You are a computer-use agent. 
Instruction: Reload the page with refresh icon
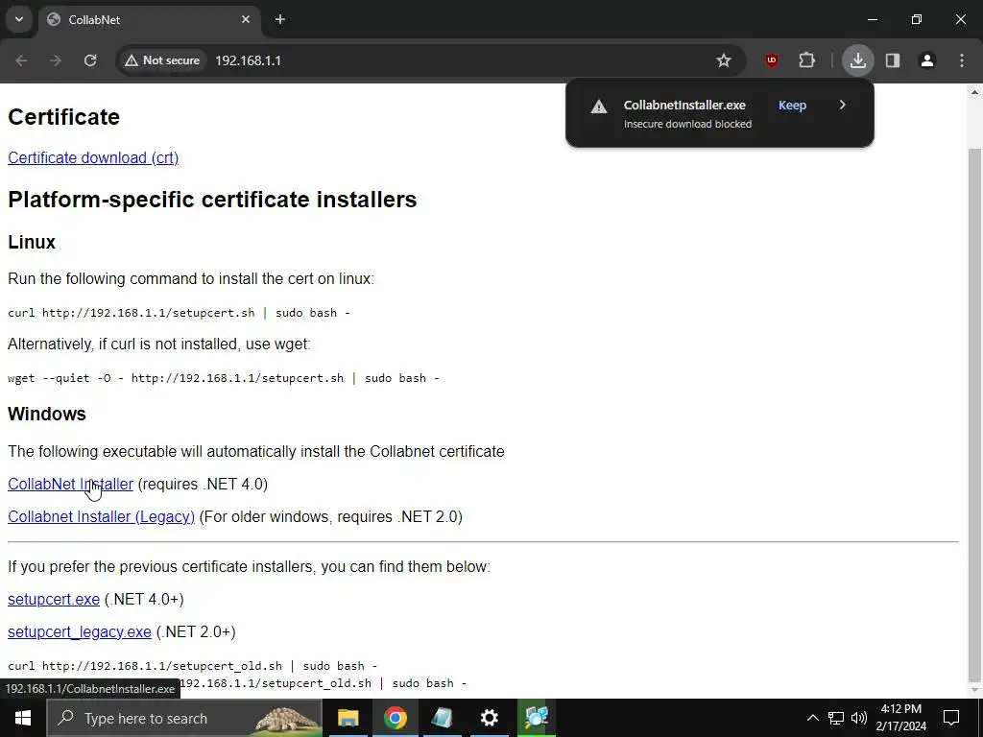(90, 60)
